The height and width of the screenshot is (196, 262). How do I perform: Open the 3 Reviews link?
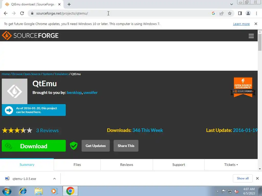47,130
